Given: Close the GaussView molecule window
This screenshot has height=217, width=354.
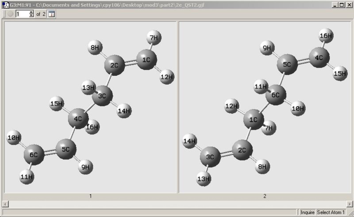Looking at the screenshot, I should [349, 5].
